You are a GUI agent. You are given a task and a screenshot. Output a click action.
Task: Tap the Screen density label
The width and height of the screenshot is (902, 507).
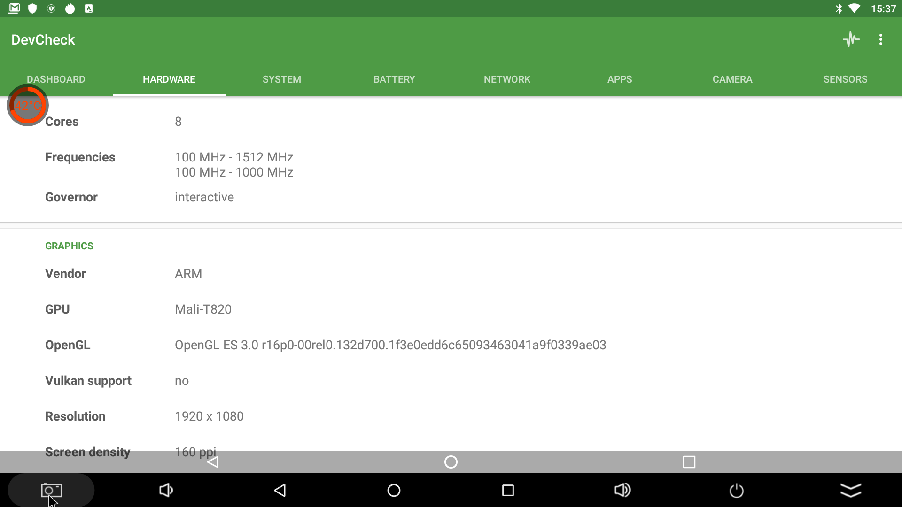tap(88, 452)
